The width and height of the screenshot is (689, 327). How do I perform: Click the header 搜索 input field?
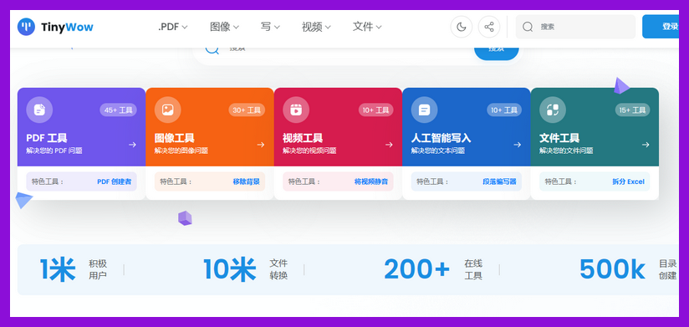pos(575,27)
